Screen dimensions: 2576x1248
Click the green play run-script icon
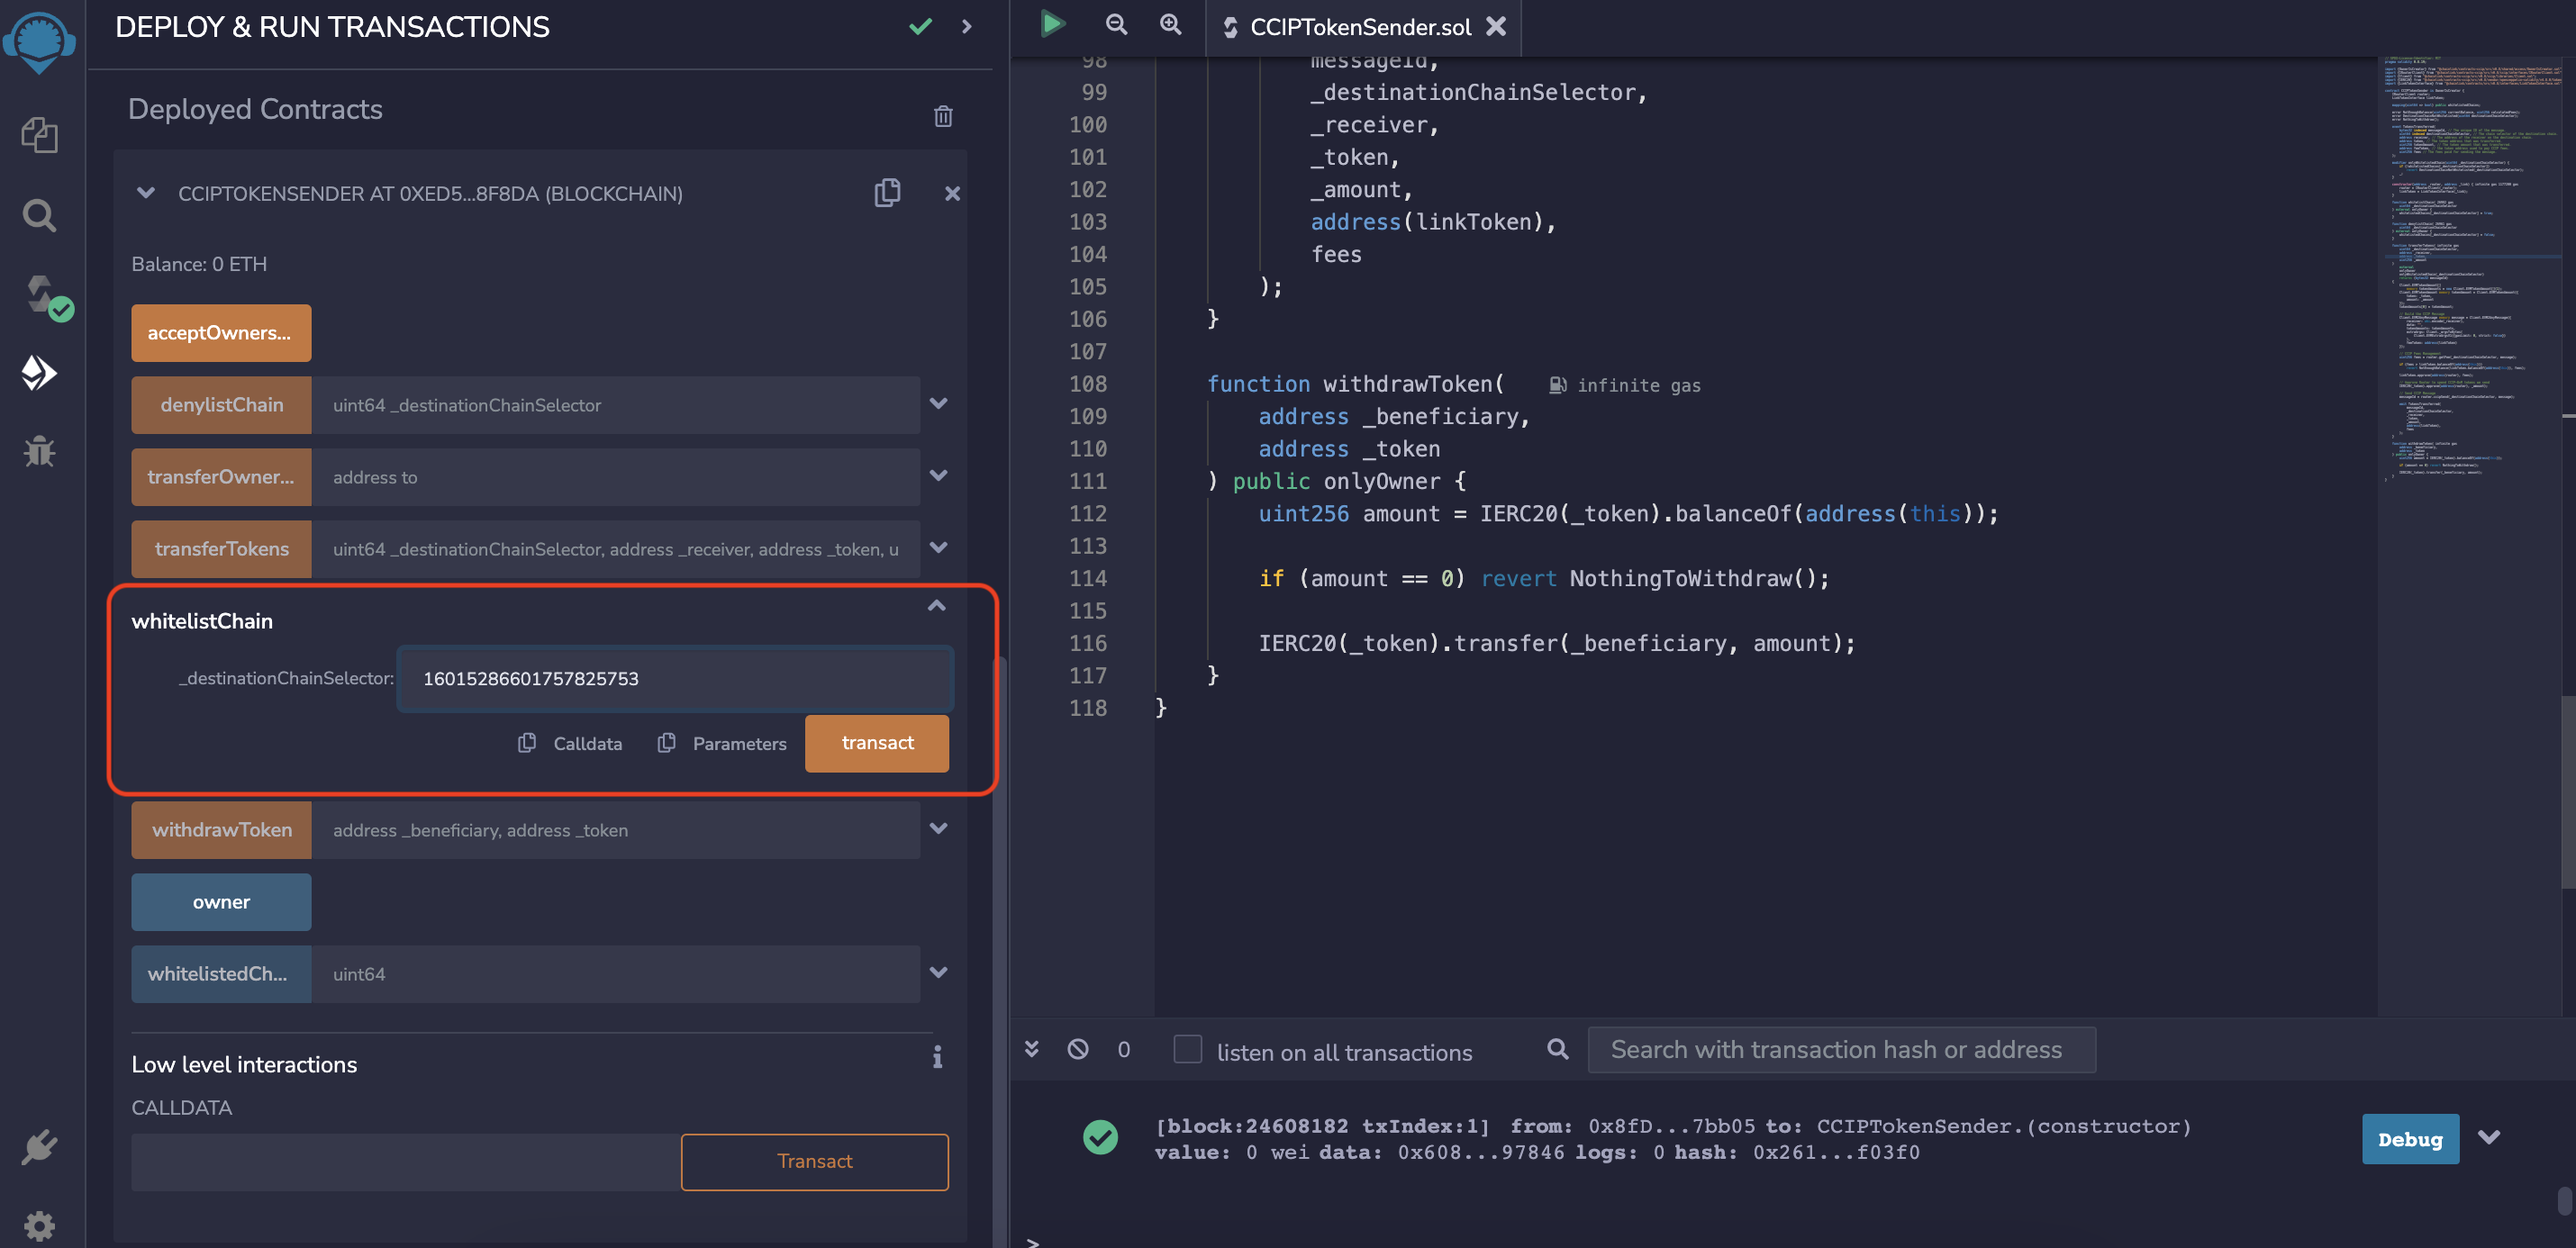coord(1051,25)
